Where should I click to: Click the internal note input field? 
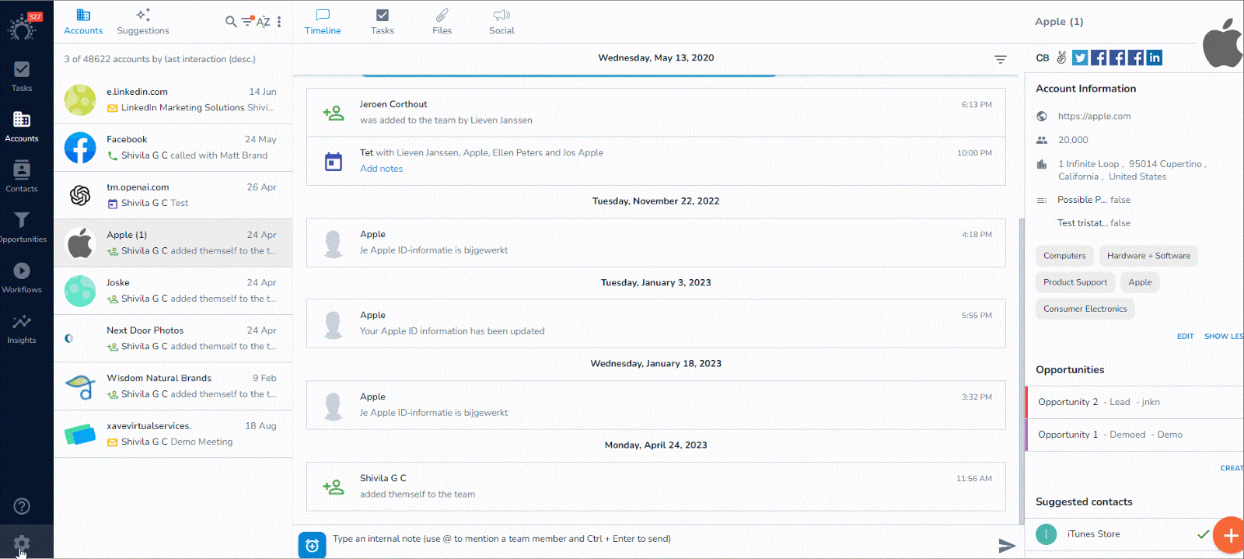[x=661, y=539]
